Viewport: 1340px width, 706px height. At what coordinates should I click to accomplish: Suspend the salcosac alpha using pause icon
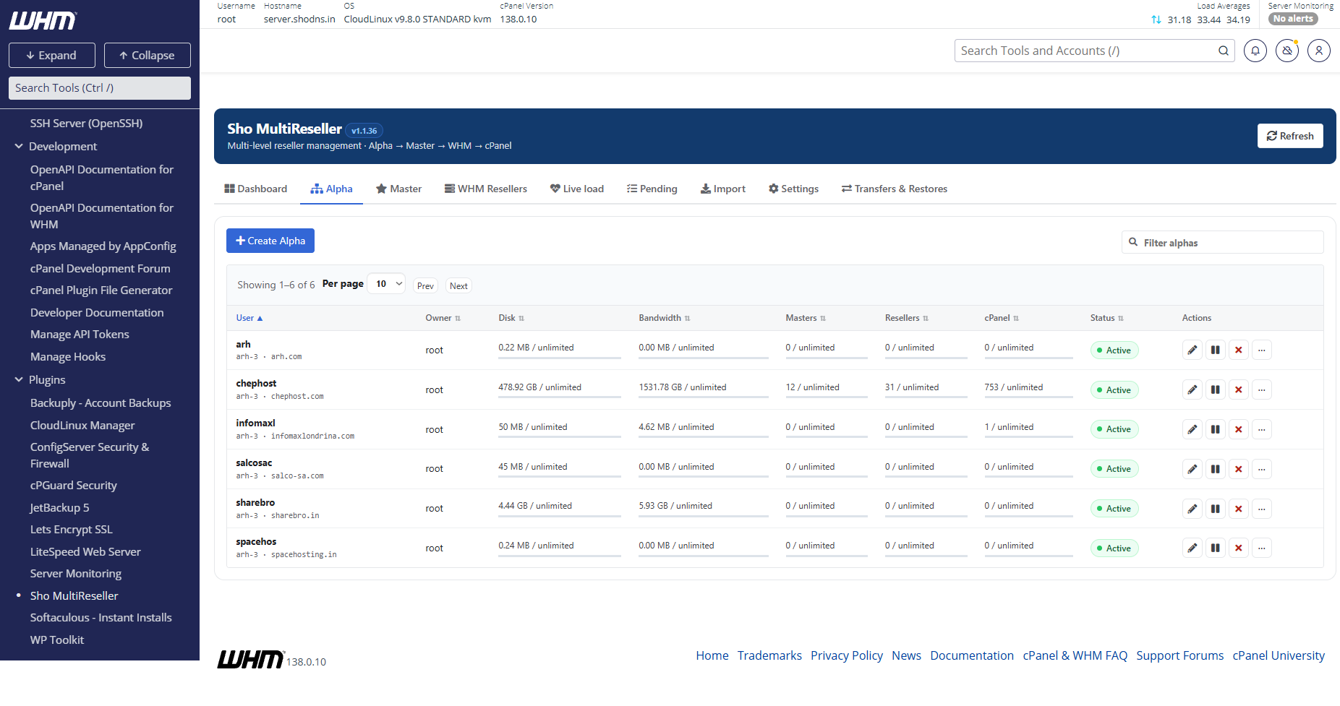pyautogui.click(x=1216, y=469)
